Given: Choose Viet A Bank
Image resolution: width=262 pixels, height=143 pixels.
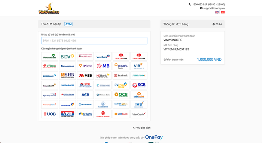Looking at the screenshot, I should pos(67,95).
